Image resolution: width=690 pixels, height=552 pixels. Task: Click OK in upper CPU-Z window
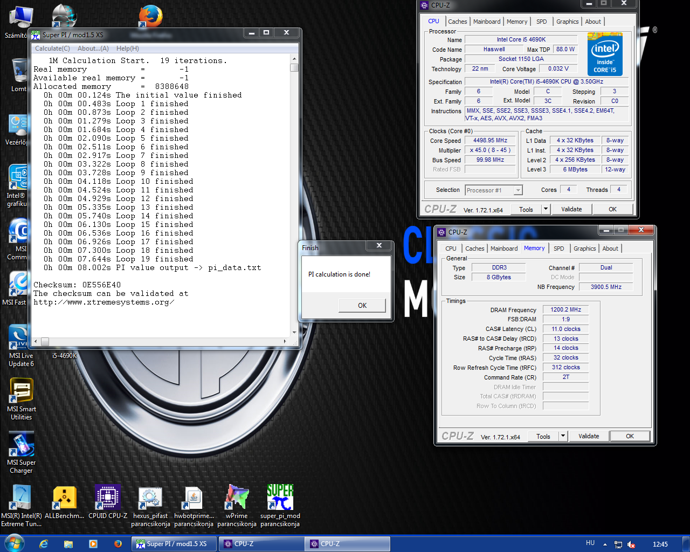[x=613, y=209]
